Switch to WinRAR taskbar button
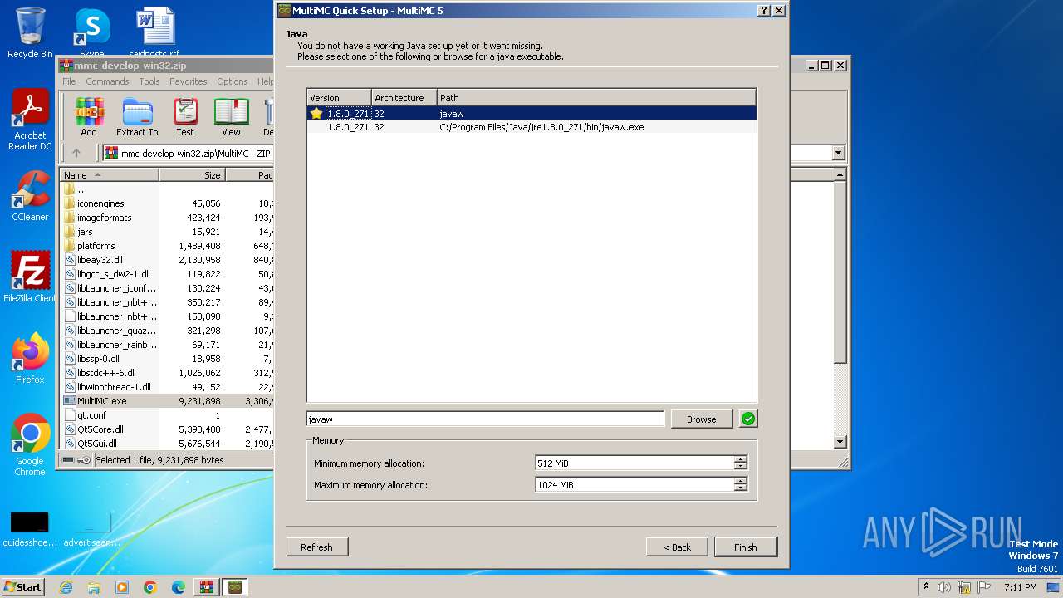Viewport: 1063px width, 598px height. (207, 587)
